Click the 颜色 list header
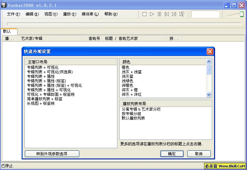Image resolution: width=247 pixels, height=170 pixels. [163, 62]
